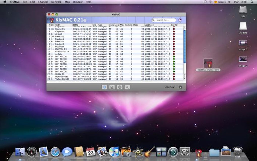Screen dimensions: 257x161
Task: Click the red status dot in WLAN_AF row
Action: [174, 74]
